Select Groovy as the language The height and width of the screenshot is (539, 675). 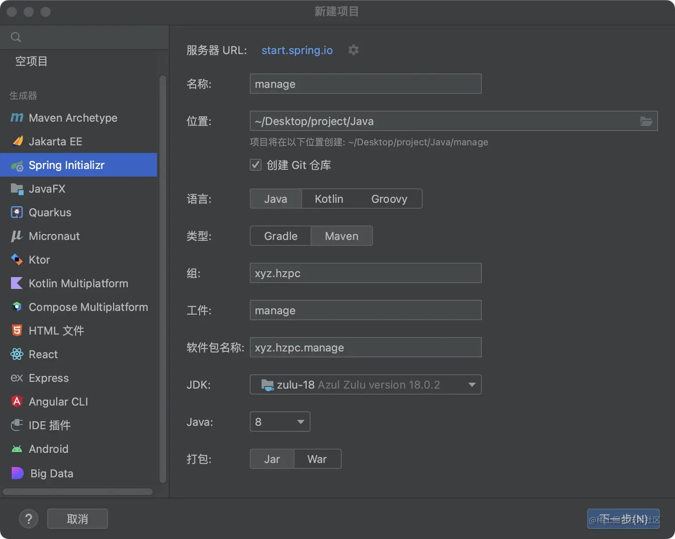pos(389,199)
